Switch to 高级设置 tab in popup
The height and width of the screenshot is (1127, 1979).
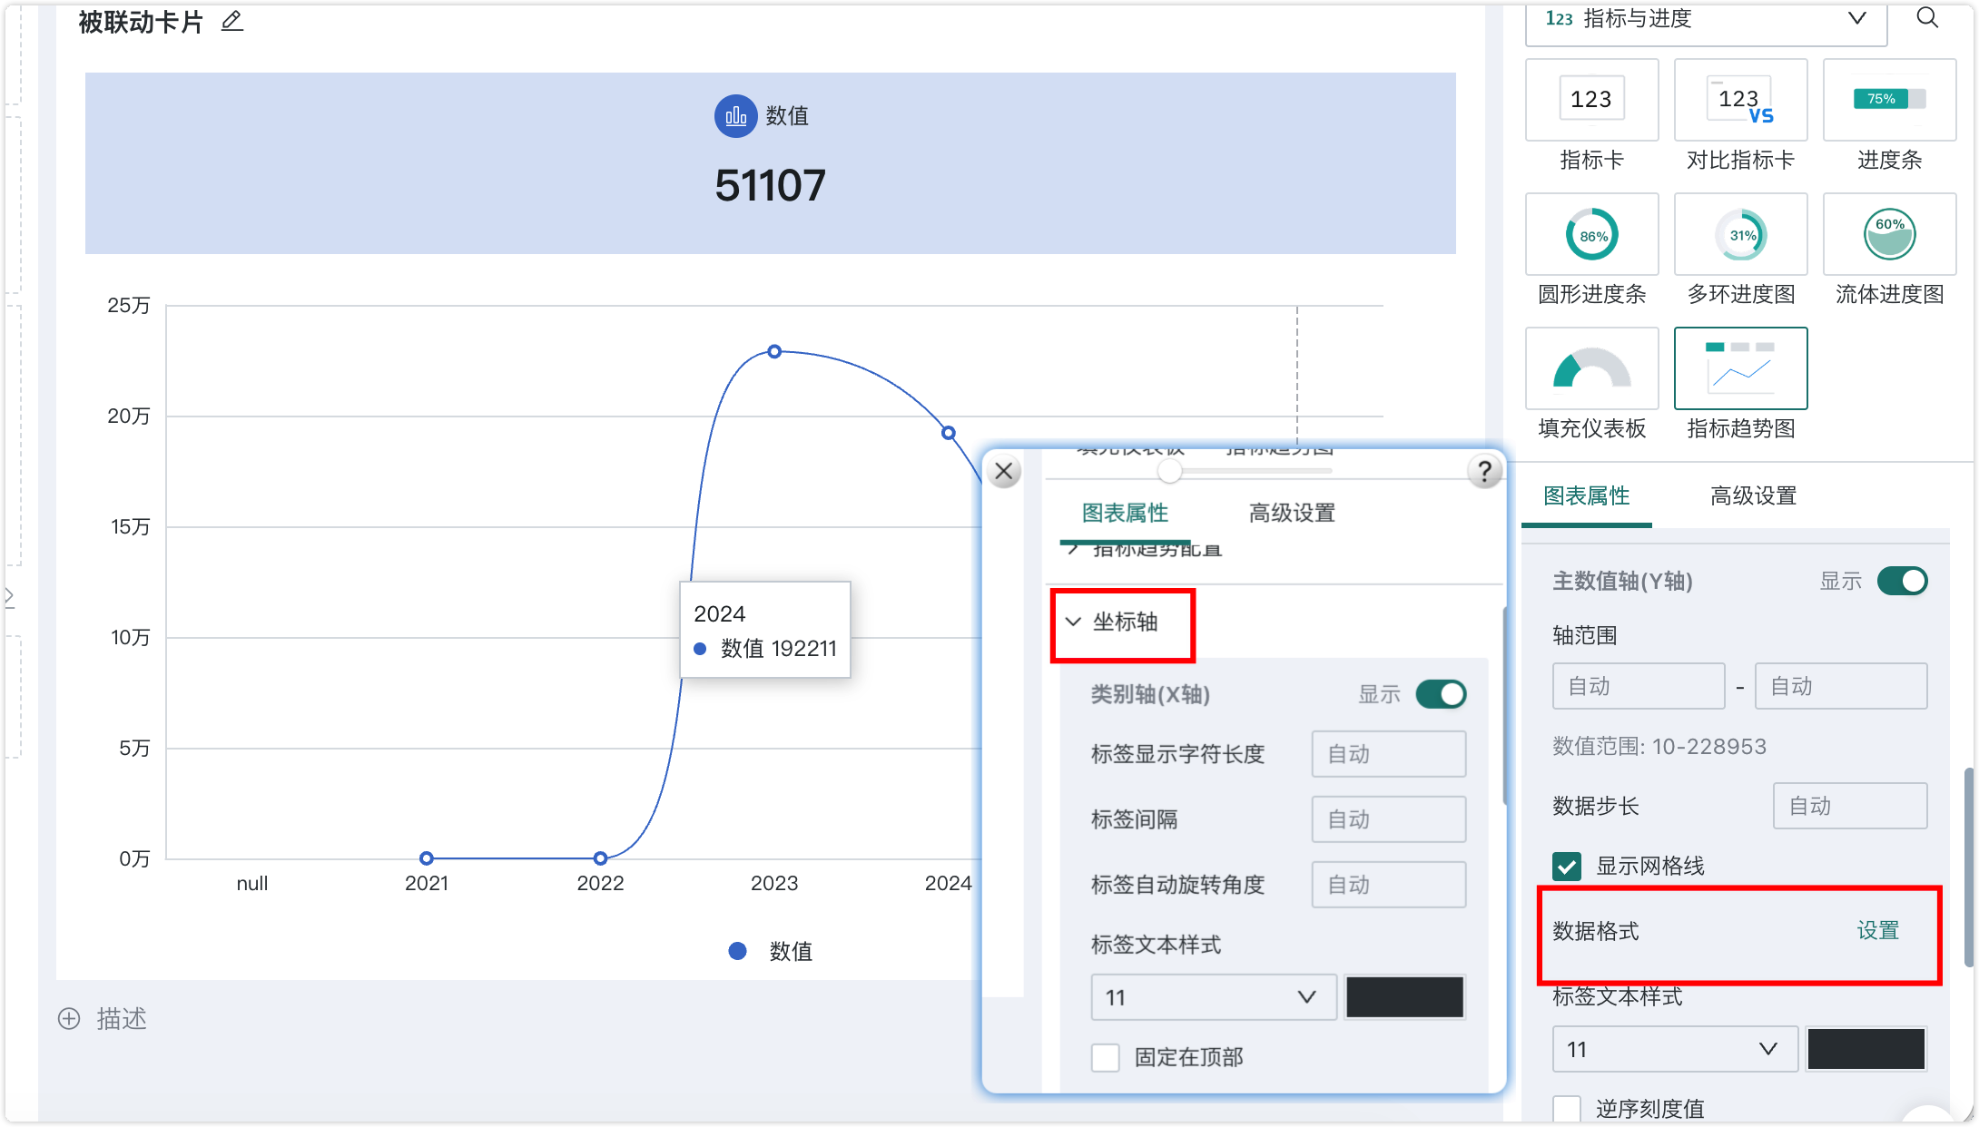tap(1292, 513)
